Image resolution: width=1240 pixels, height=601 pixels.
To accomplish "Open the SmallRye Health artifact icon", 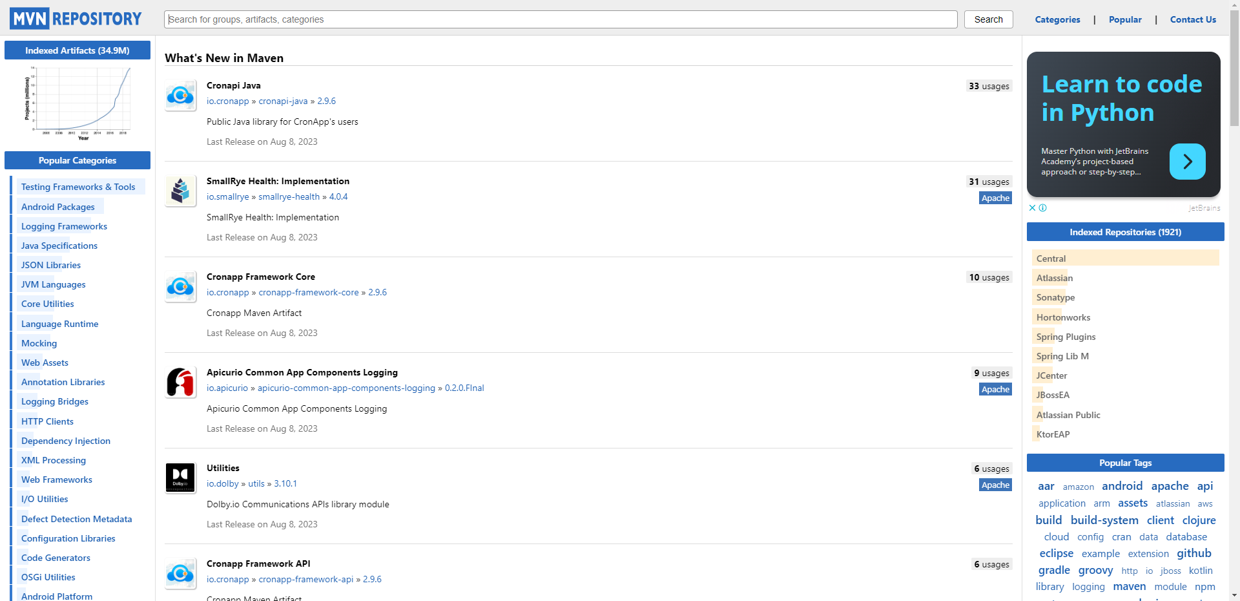I will (x=180, y=191).
